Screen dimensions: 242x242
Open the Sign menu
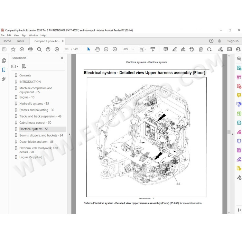click(x=24, y=35)
